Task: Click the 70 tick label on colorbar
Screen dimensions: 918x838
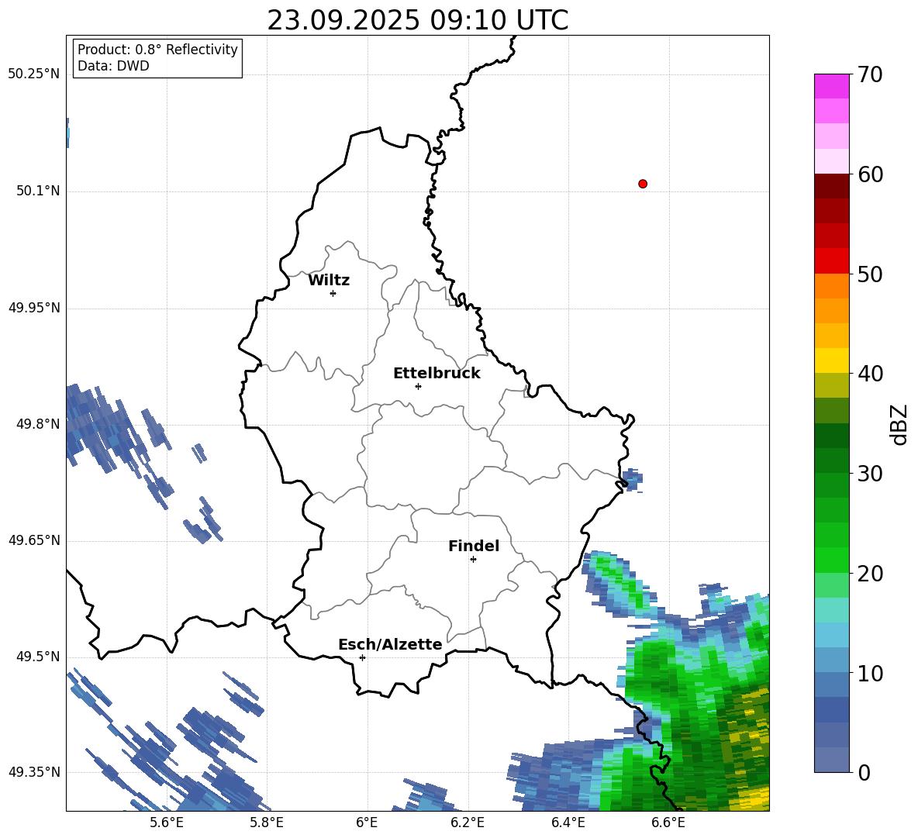Action: coord(869,74)
